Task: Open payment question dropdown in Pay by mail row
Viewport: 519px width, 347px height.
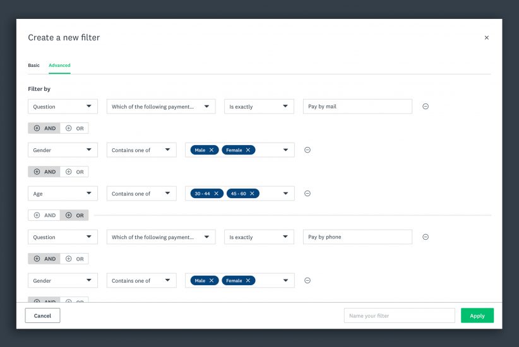Action: tap(161, 107)
